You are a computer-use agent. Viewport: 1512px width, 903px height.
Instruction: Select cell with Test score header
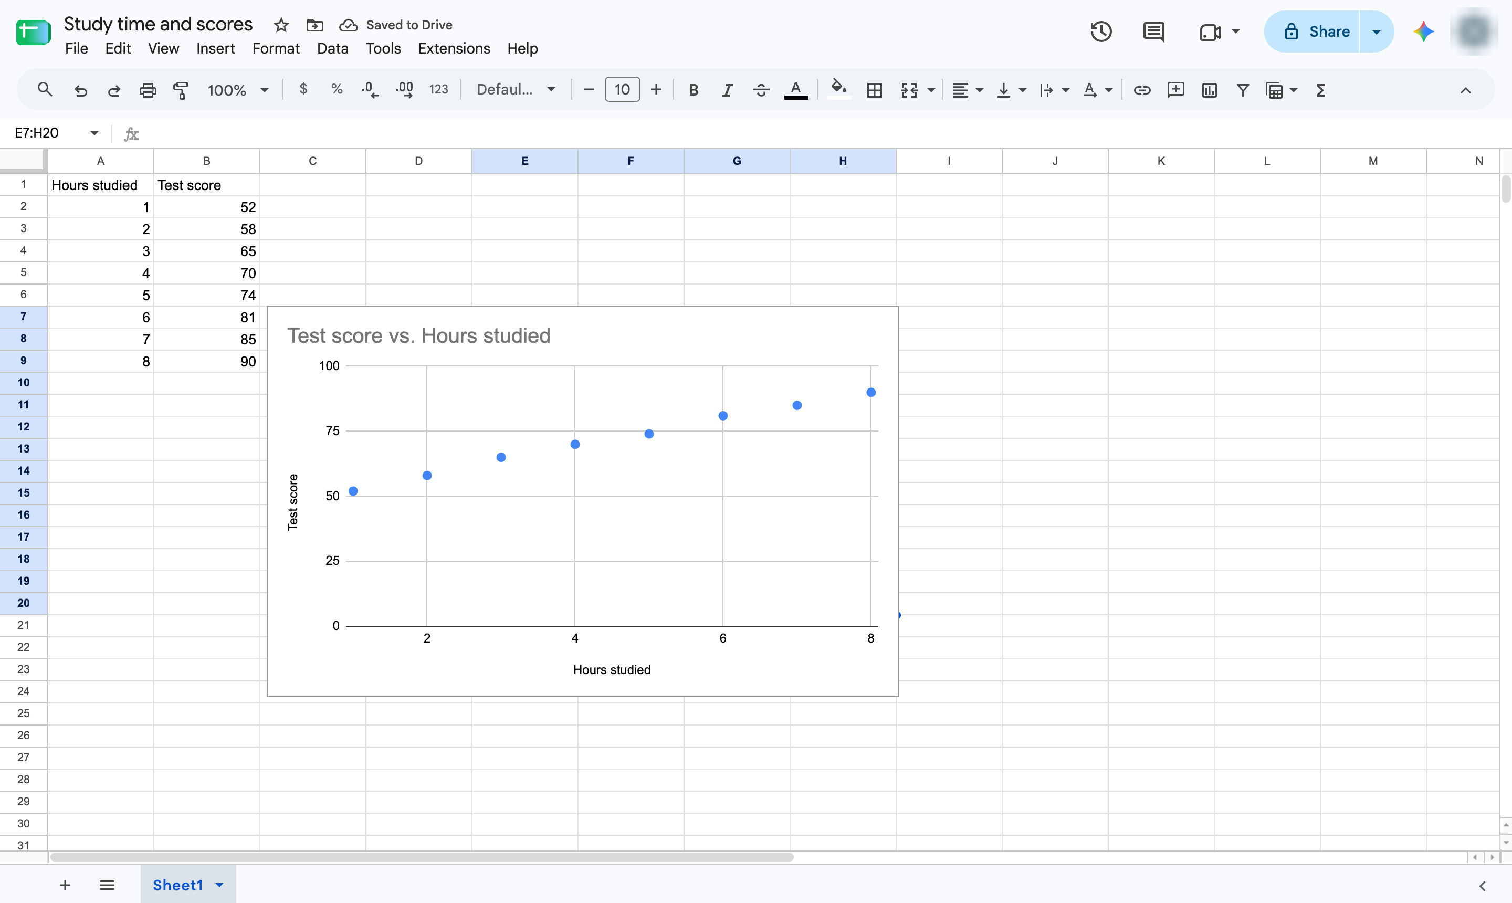(x=207, y=185)
